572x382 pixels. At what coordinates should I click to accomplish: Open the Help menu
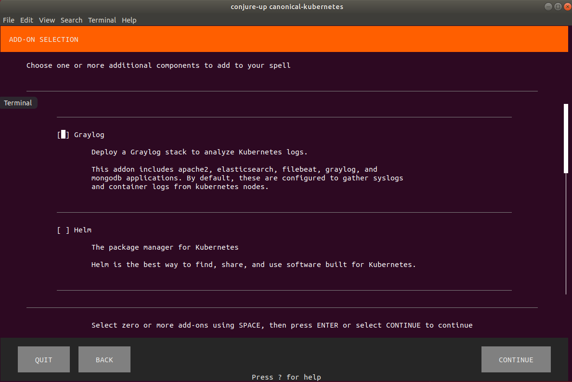(x=129, y=20)
